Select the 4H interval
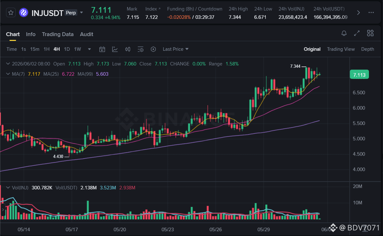 tap(57, 49)
